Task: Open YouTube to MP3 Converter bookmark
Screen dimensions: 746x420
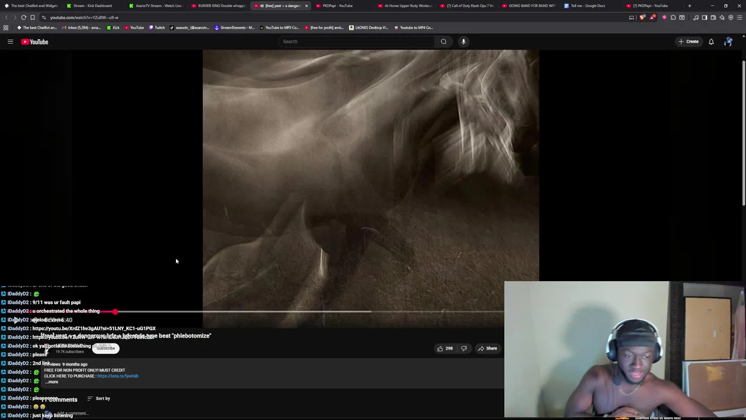Action: (279, 27)
